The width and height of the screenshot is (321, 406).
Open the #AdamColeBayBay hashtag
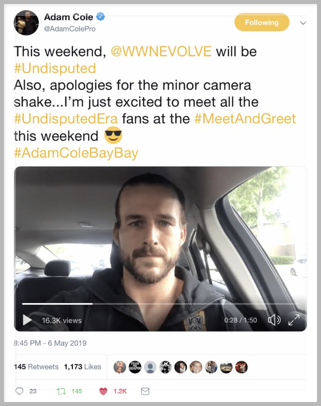tap(76, 153)
